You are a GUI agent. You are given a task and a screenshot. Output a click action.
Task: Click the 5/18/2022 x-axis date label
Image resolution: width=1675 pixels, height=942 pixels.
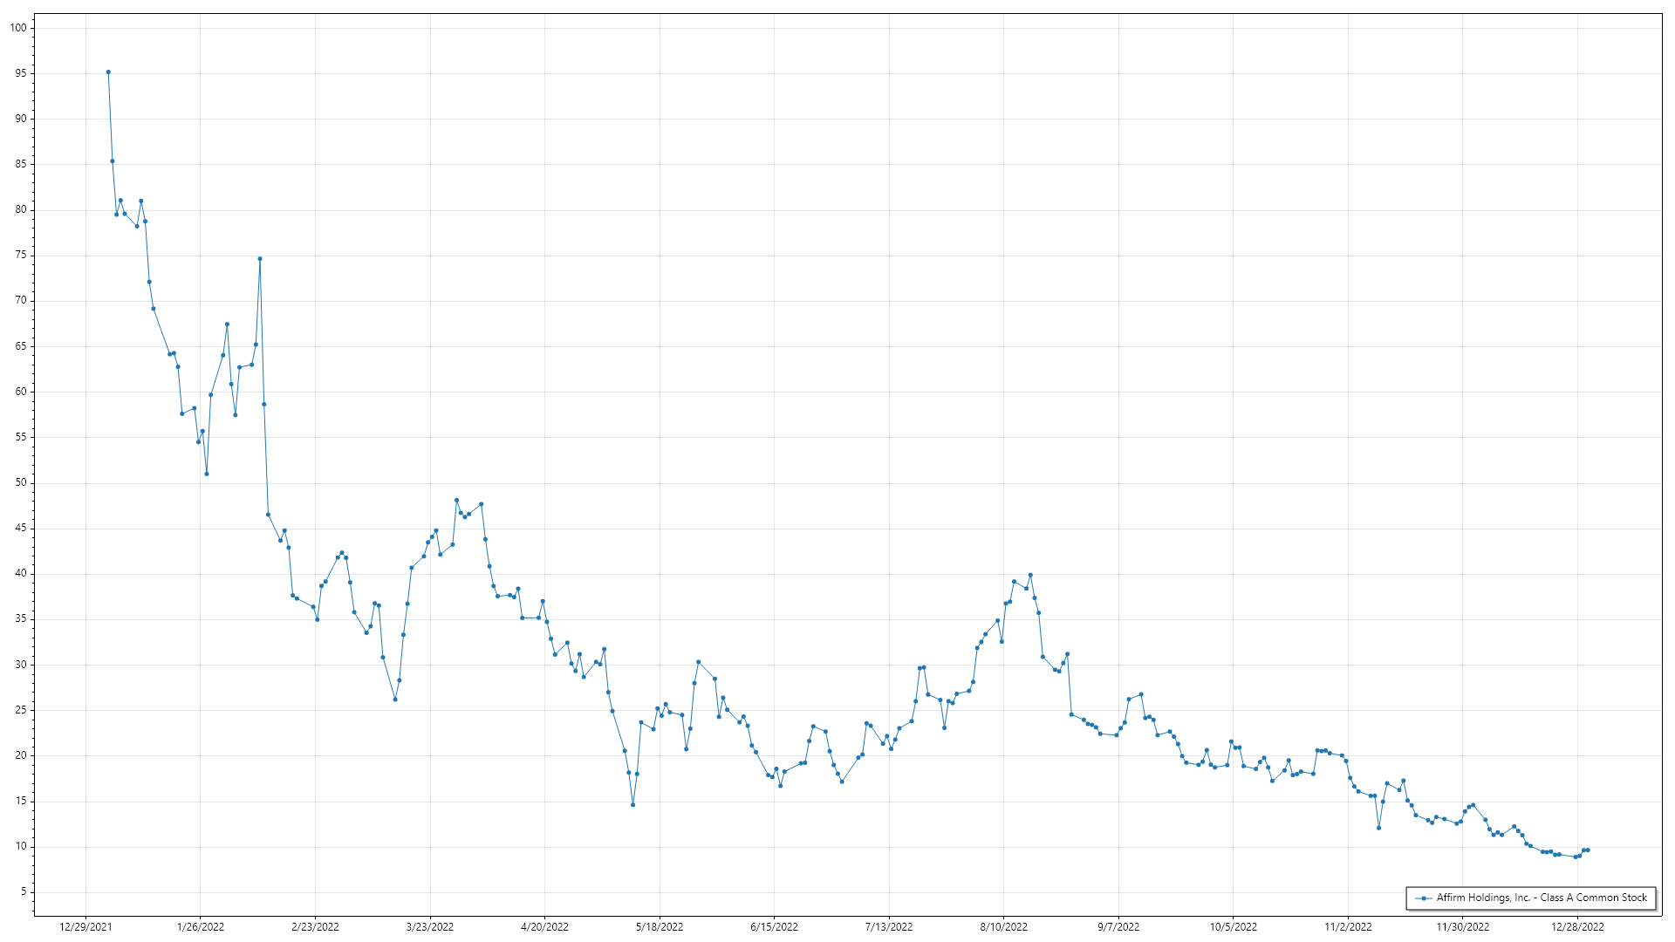[660, 927]
